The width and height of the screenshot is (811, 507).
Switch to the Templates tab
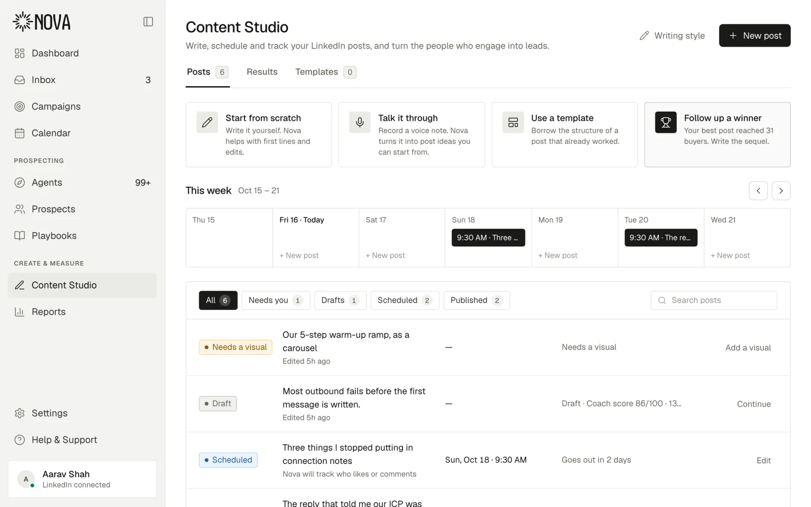click(325, 72)
